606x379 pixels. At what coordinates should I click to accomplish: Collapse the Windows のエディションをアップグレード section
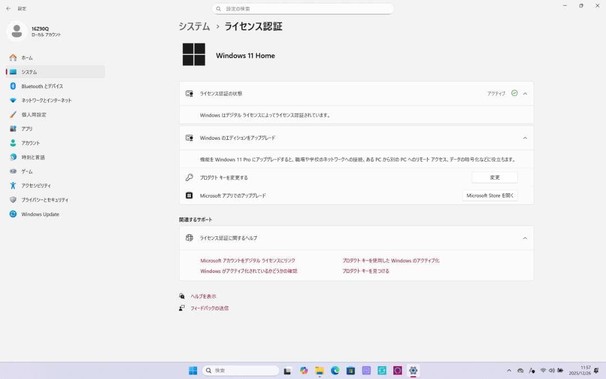coord(525,138)
